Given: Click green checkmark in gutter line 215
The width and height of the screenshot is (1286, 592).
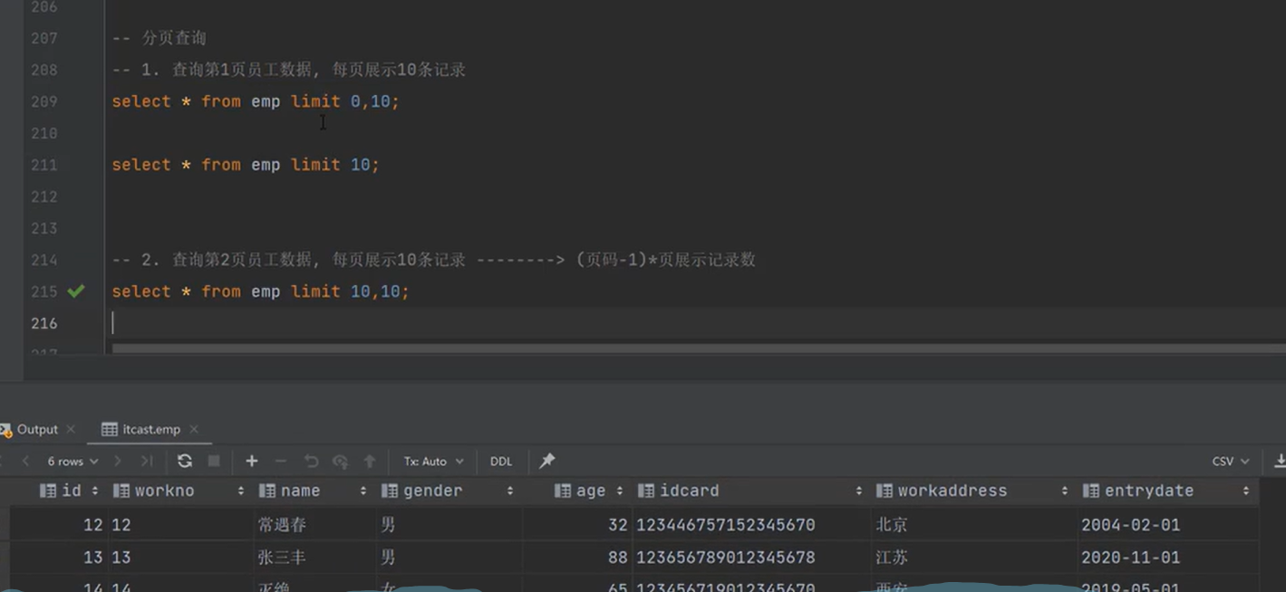Looking at the screenshot, I should (x=76, y=291).
